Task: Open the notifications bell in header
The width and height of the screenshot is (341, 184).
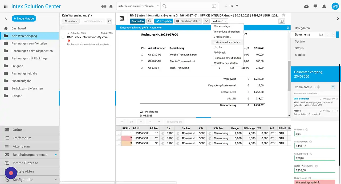Action: [324, 6]
